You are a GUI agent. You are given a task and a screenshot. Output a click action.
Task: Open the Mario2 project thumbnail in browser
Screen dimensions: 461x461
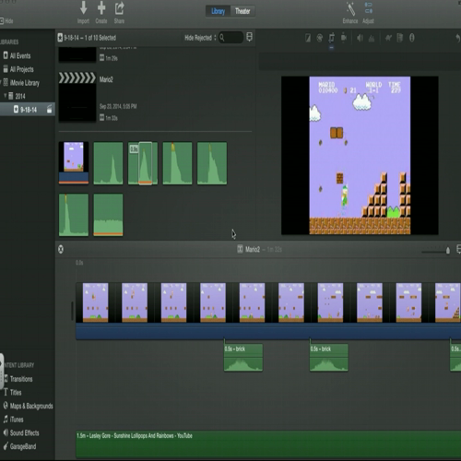pyautogui.click(x=77, y=97)
